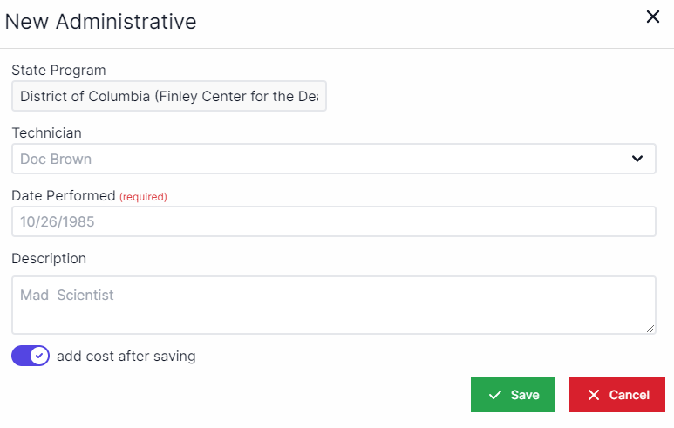Click into the Description text area
Screen dimensions: 674x428
coord(333,304)
